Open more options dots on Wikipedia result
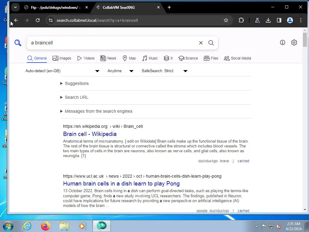The width and height of the screenshot is (309, 232). 233,161
